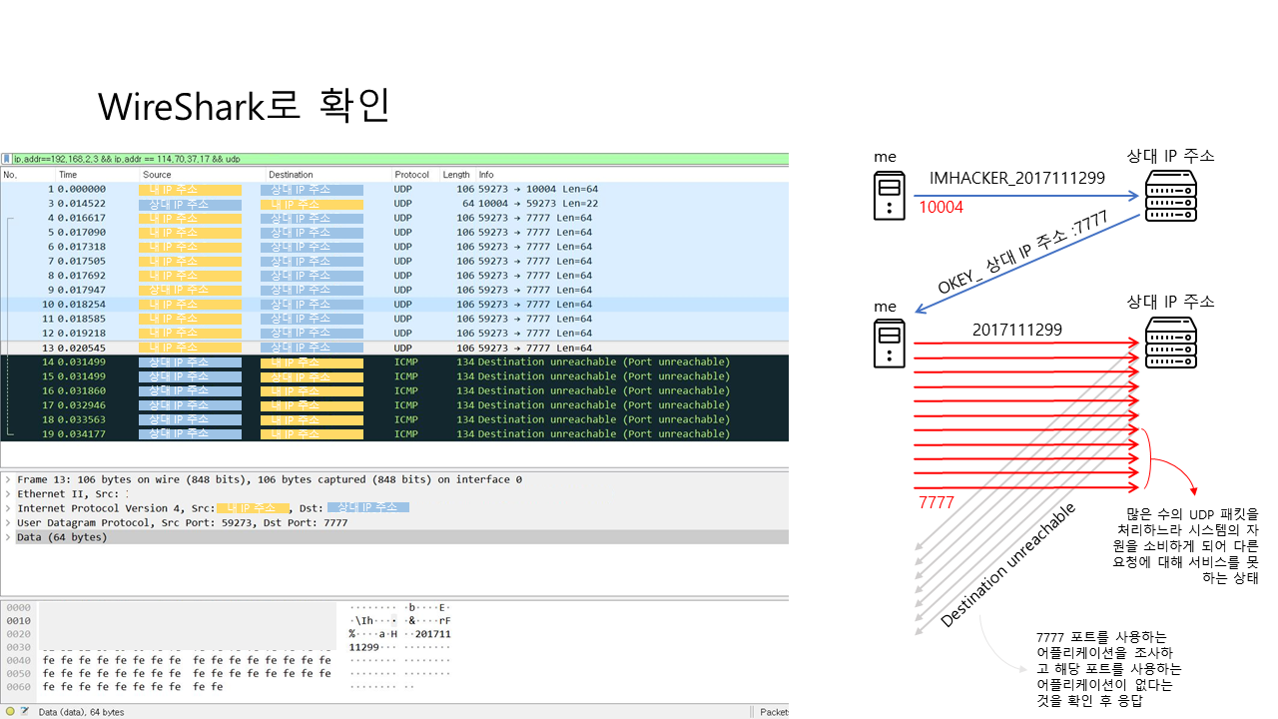The width and height of the screenshot is (1278, 719).
Task: Sort packets by the No. column
Action: pos(28,175)
